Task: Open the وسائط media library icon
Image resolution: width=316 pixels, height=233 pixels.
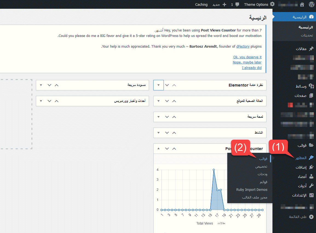Action: (311, 86)
